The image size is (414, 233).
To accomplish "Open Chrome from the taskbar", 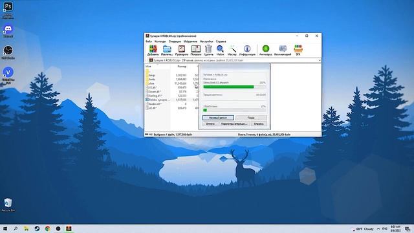I will (x=47, y=228).
